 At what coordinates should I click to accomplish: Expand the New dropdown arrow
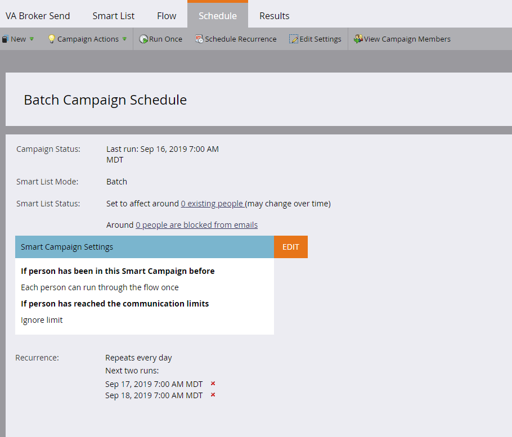pyautogui.click(x=32, y=39)
